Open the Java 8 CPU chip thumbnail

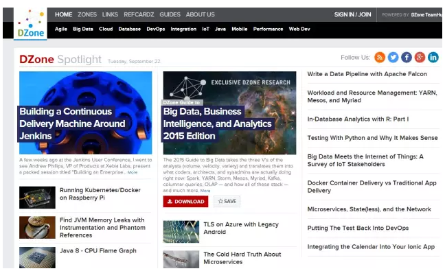pyautogui.click(x=37, y=257)
